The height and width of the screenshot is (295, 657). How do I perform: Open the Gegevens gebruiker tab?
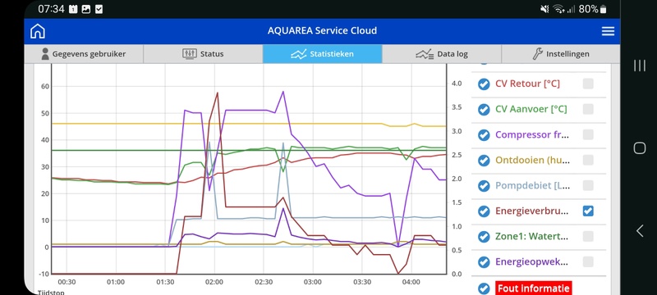[84, 54]
